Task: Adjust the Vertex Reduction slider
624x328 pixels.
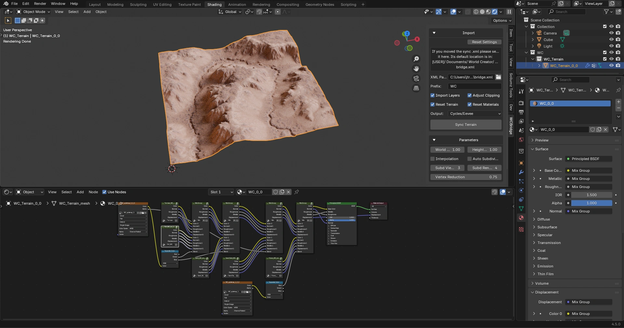Action: coord(466,177)
